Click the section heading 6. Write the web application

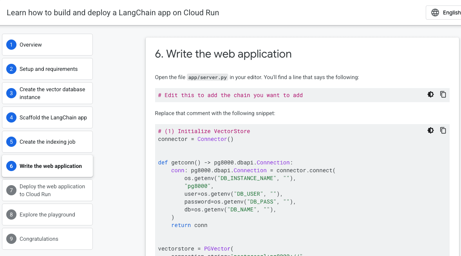[223, 54]
